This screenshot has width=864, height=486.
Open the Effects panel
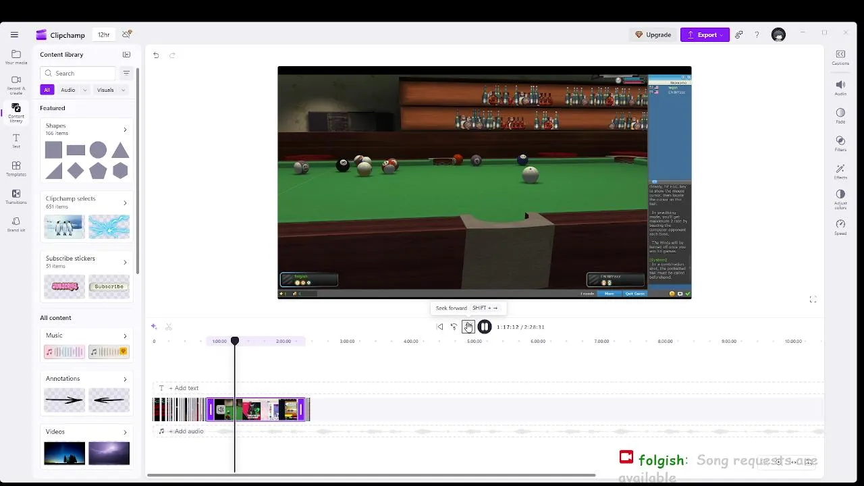click(840, 171)
